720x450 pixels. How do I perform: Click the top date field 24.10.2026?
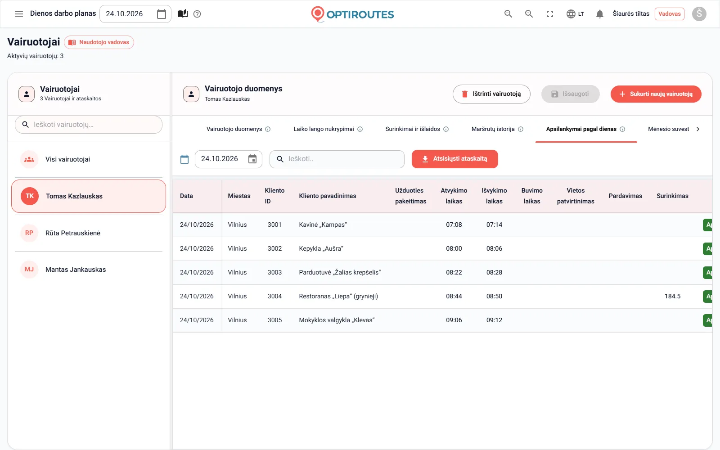tap(135, 14)
